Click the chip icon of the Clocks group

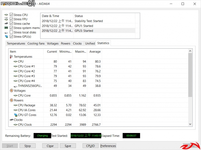click(x=11, y=120)
